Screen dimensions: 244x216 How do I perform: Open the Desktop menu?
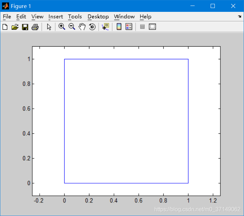coord(98,16)
